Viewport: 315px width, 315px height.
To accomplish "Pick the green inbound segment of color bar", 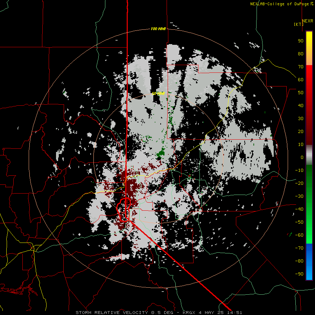I will [x=309, y=204].
